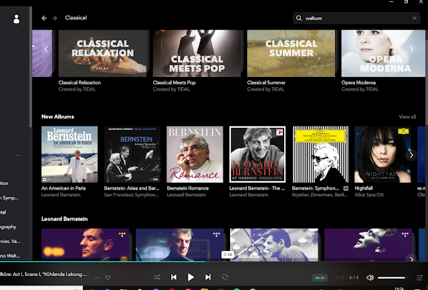The height and width of the screenshot is (290, 428).
Task: Skip to the next track
Action: coord(208,277)
